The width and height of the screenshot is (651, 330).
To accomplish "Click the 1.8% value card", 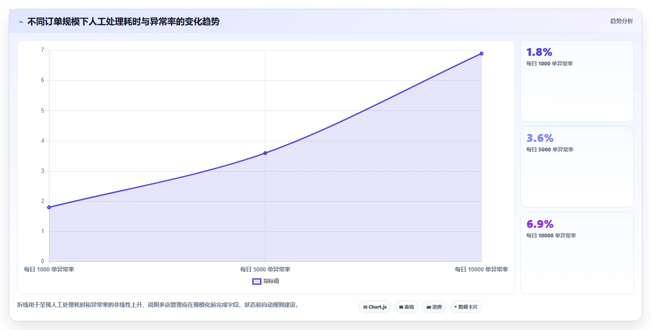I will 577,81.
